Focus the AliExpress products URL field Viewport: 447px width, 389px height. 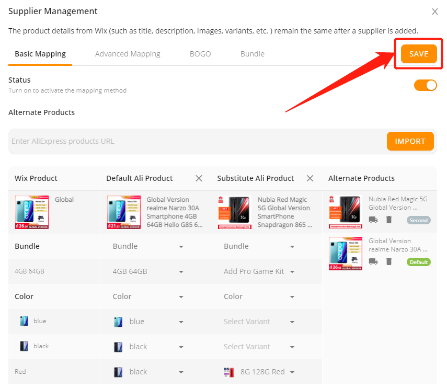pos(197,141)
